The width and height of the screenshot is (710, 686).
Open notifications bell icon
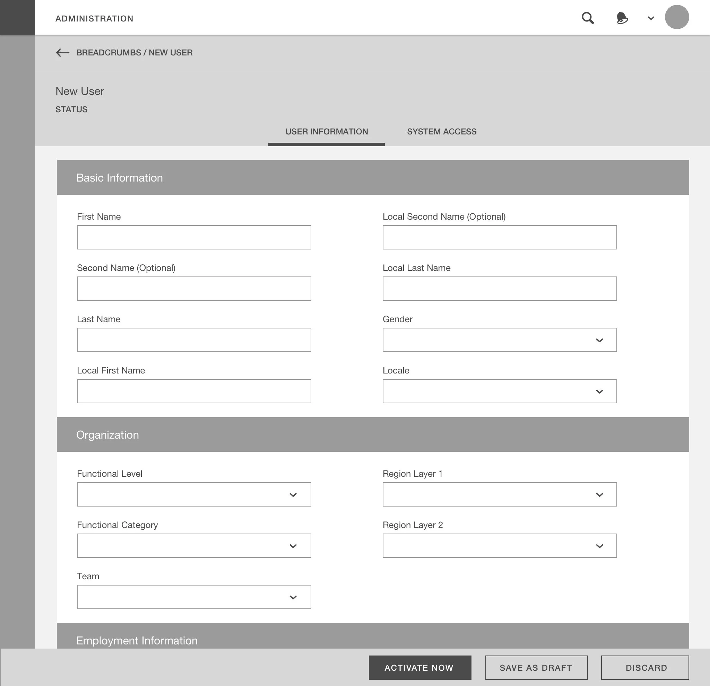622,18
